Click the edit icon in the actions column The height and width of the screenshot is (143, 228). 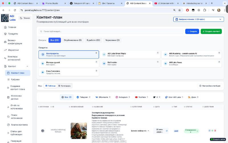click(209, 131)
